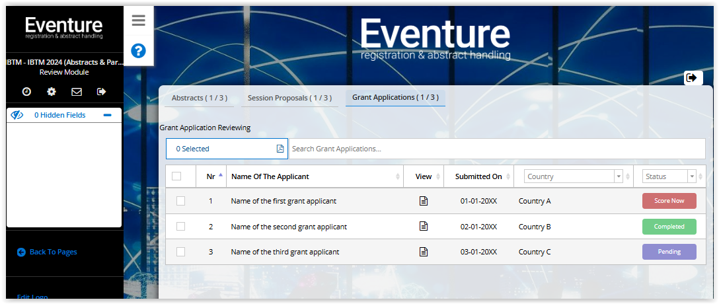The height and width of the screenshot is (304, 719).
Task: View document of first grant applicant
Action: (424, 201)
